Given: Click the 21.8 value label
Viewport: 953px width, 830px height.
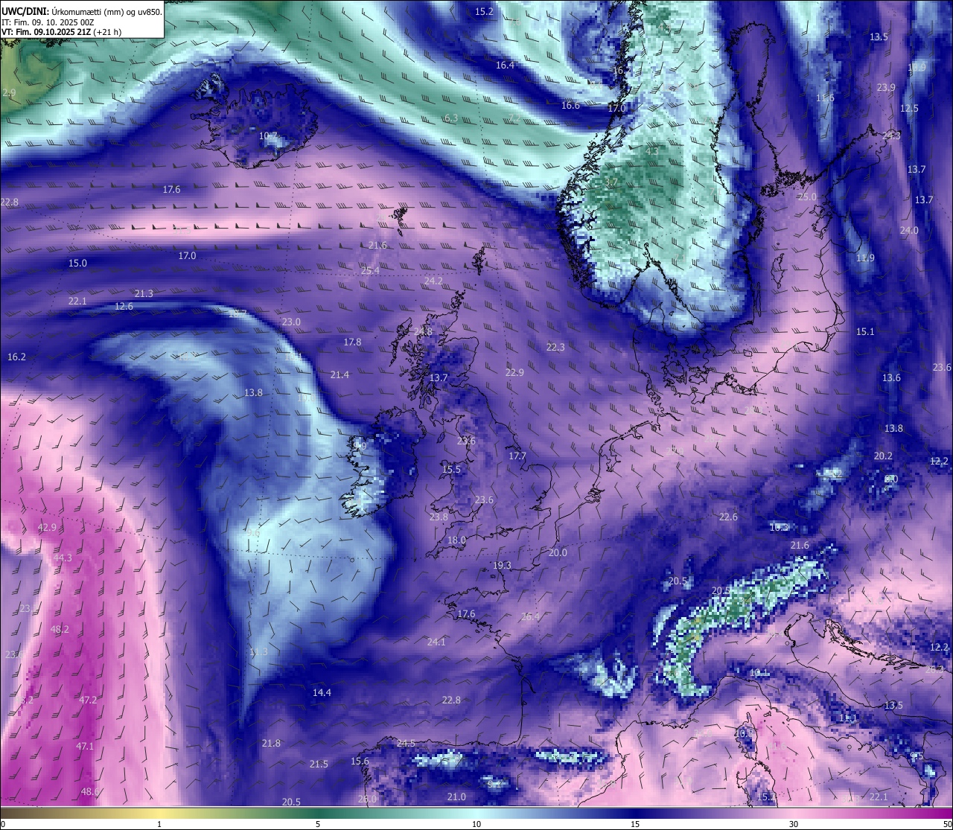Looking at the screenshot, I should (271, 744).
